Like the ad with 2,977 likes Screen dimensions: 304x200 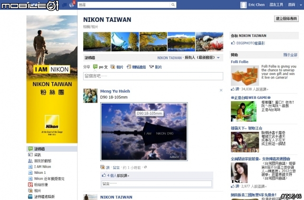(237, 186)
